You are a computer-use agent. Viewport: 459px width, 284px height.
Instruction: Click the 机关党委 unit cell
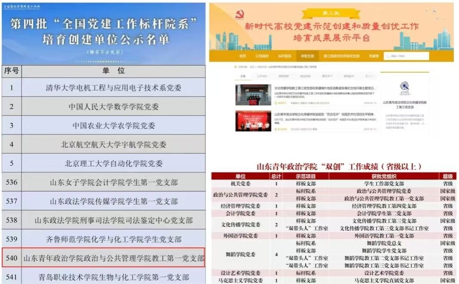click(x=241, y=184)
